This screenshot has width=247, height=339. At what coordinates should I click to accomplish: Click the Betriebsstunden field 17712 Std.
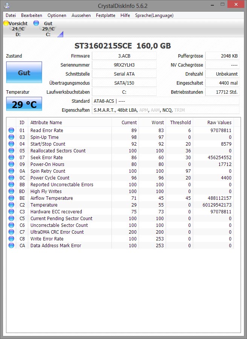click(223, 92)
